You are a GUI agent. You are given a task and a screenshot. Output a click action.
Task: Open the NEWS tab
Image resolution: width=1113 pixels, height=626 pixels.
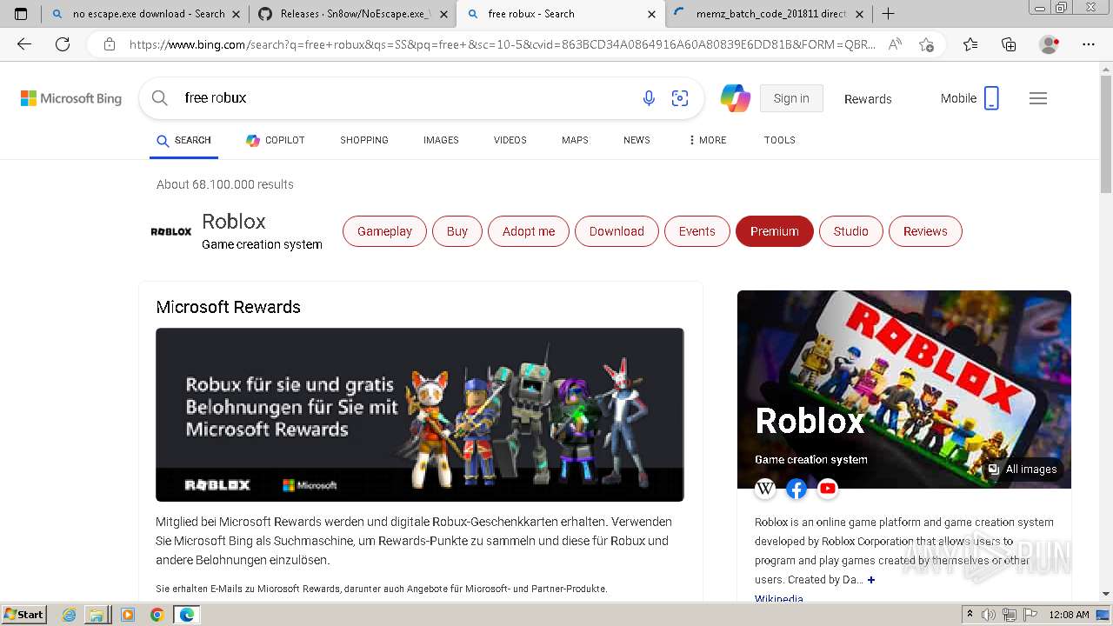coord(636,140)
